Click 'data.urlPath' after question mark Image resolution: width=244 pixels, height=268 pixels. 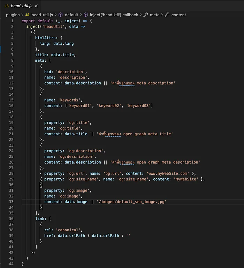click(105, 236)
